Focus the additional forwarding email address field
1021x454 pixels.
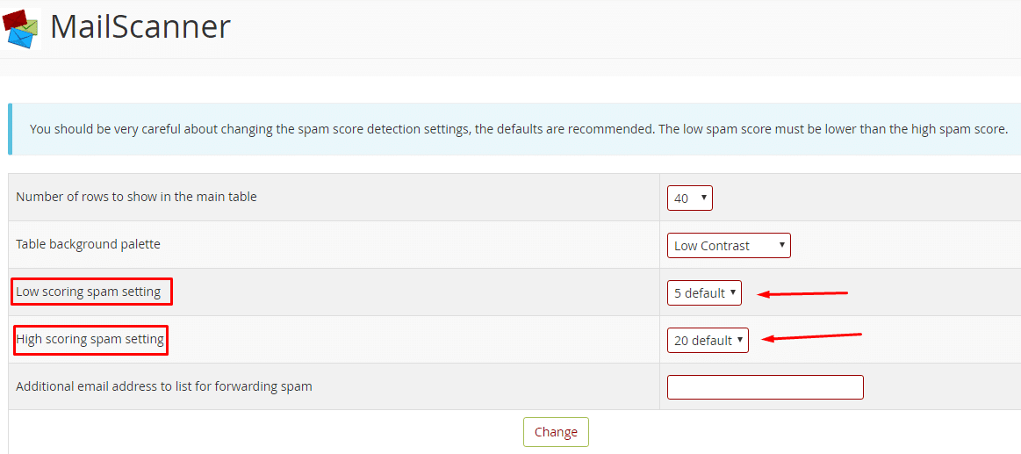[x=766, y=387]
